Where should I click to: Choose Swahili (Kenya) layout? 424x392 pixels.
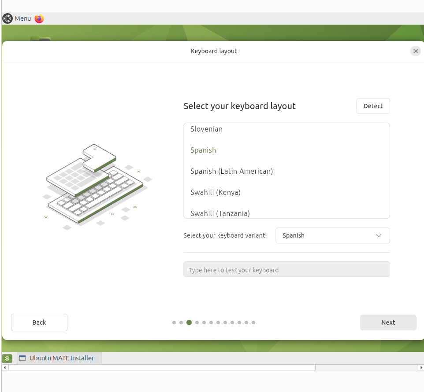(x=286, y=192)
